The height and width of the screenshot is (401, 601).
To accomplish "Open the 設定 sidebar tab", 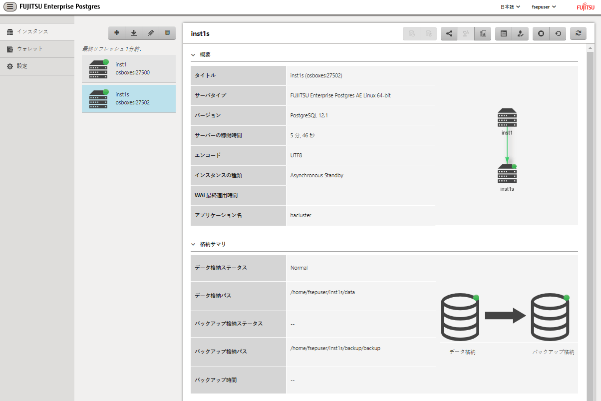I will pos(37,66).
